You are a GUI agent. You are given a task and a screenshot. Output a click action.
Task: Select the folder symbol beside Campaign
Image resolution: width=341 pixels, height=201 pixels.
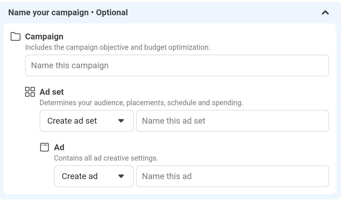point(16,36)
